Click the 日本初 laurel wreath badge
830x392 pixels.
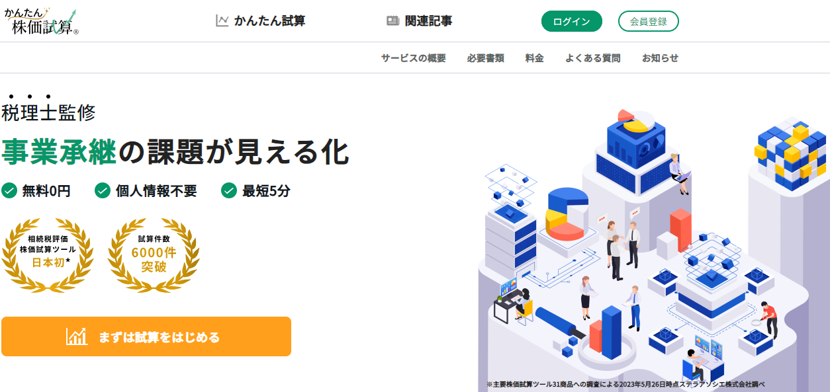tap(48, 255)
